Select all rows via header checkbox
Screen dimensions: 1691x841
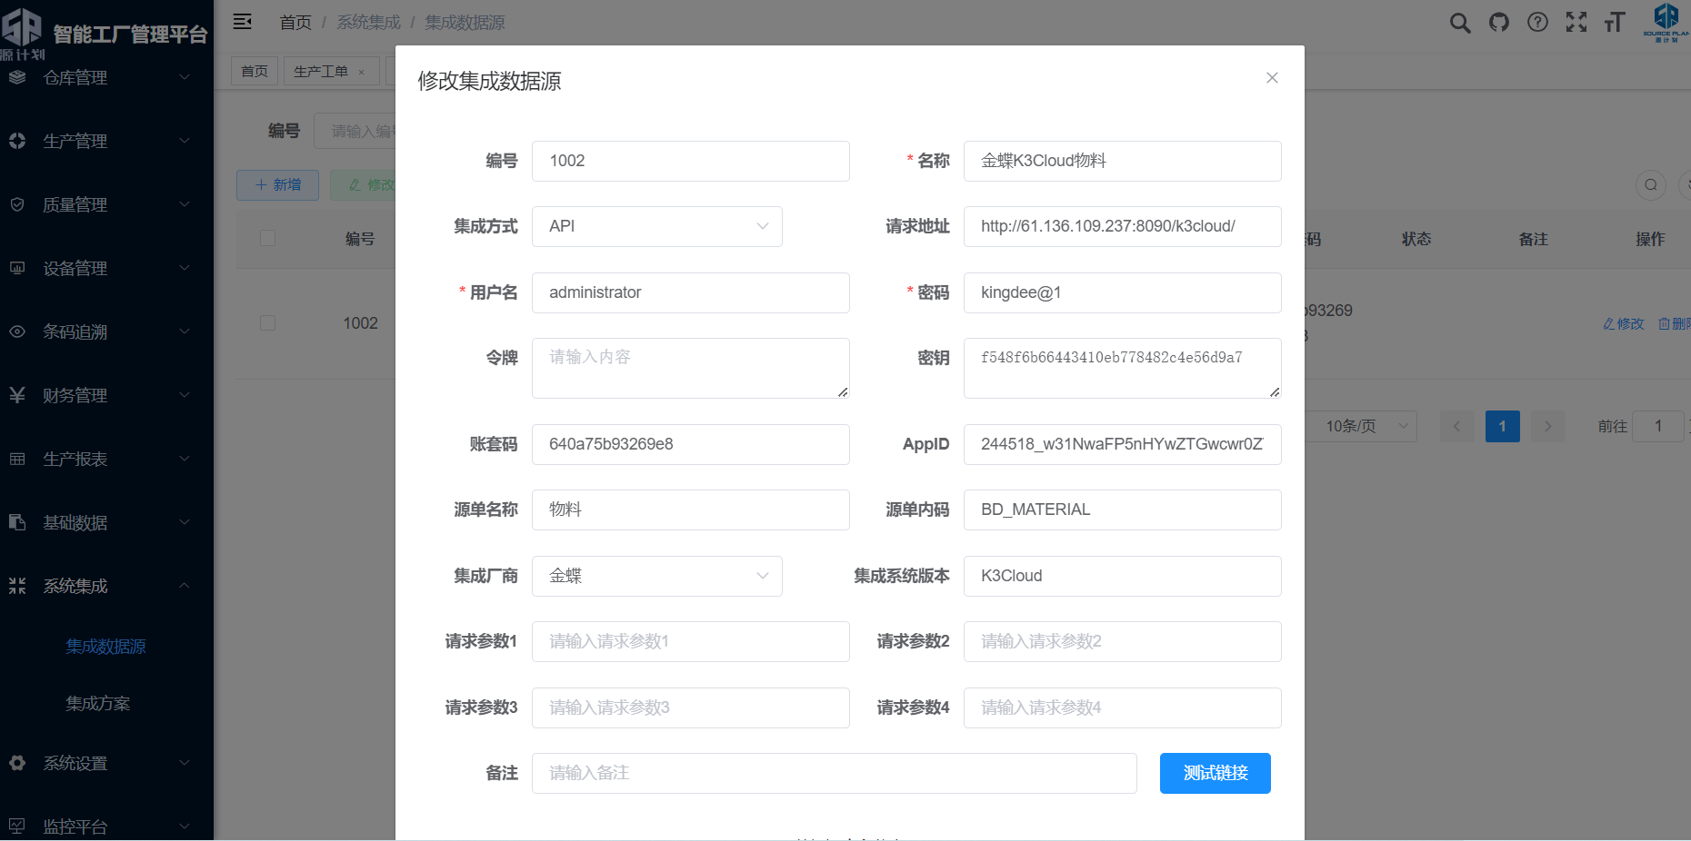click(267, 239)
